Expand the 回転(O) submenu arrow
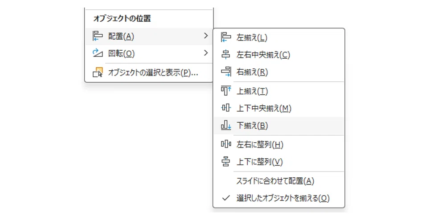This screenshot has height=220, width=438. click(x=206, y=53)
